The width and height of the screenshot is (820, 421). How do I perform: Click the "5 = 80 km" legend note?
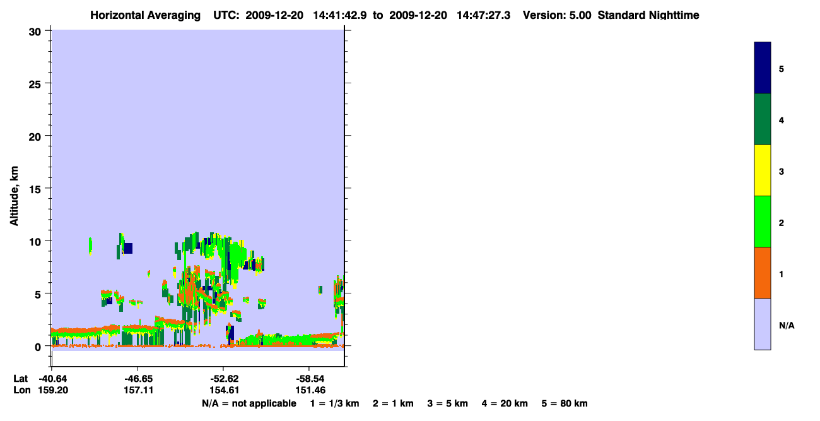point(565,403)
